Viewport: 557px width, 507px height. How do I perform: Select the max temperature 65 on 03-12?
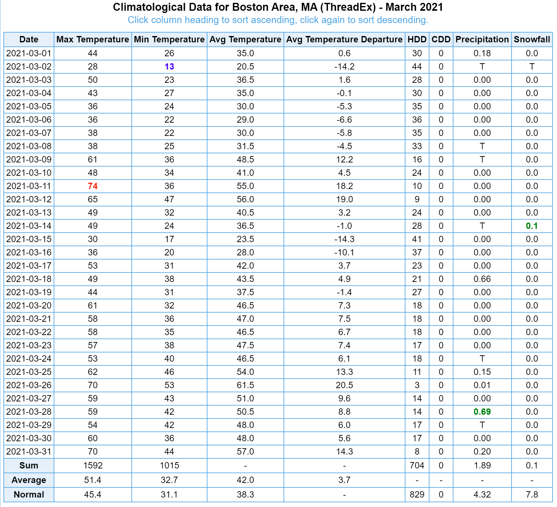click(93, 199)
